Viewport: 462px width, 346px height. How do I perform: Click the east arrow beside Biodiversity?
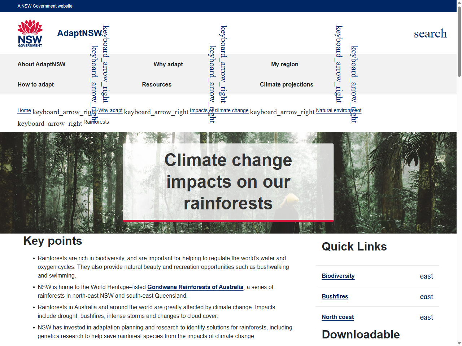click(427, 276)
